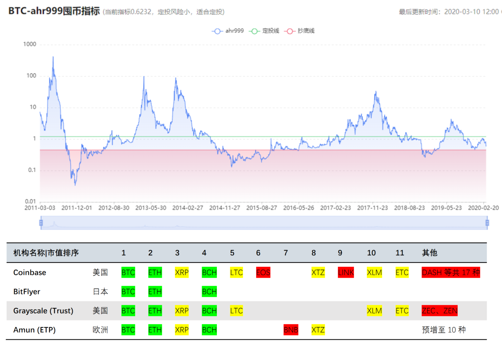The height and width of the screenshot is (346, 502).
Task: Click the Grayscale (Trust) row name
Action: pos(43,311)
